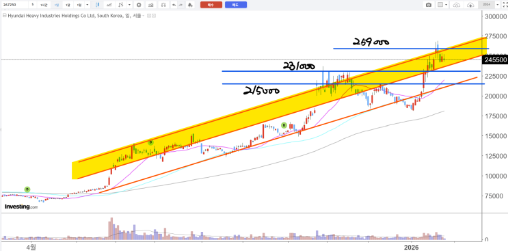This screenshot has width=508, height=251.
Task: Click the 200000 price axis label
Action: point(496,96)
